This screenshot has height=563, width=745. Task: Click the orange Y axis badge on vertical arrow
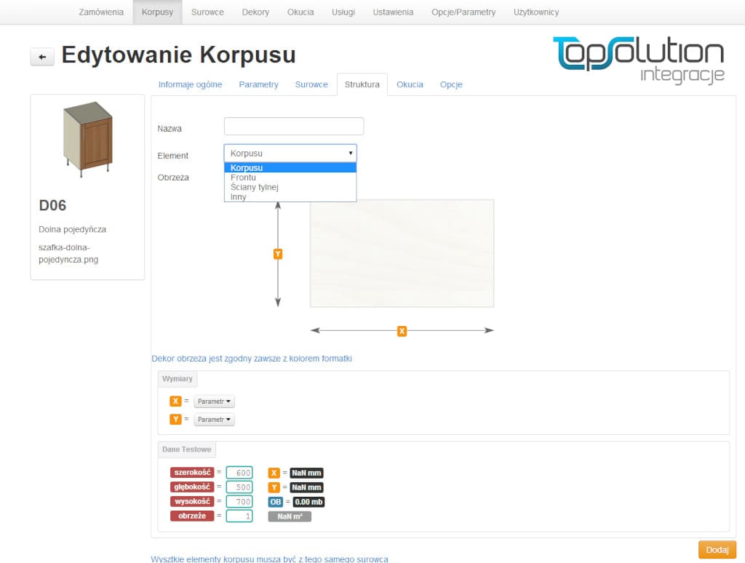coord(277,253)
